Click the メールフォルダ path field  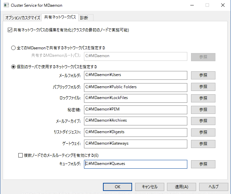[135, 75]
